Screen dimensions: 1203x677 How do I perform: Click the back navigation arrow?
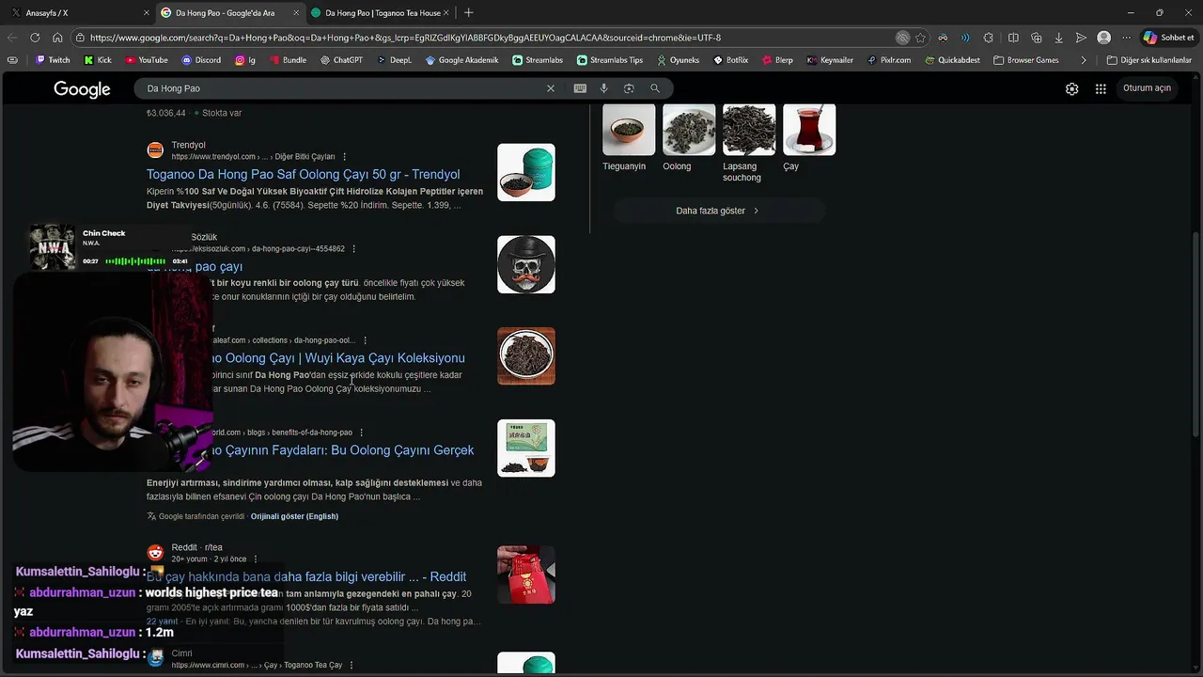tap(12, 38)
